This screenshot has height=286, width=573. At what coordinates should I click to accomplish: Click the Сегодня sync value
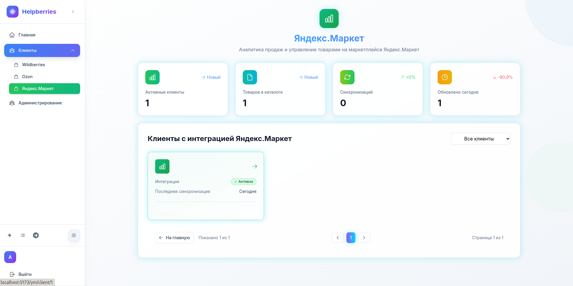pos(248,191)
